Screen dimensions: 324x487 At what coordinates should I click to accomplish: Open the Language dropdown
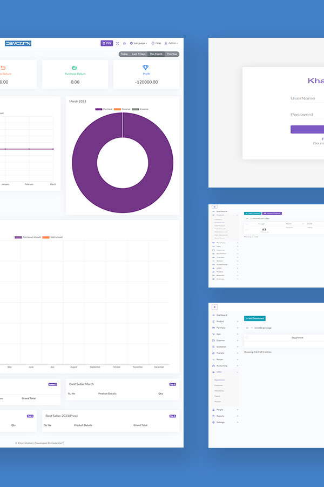(x=138, y=43)
